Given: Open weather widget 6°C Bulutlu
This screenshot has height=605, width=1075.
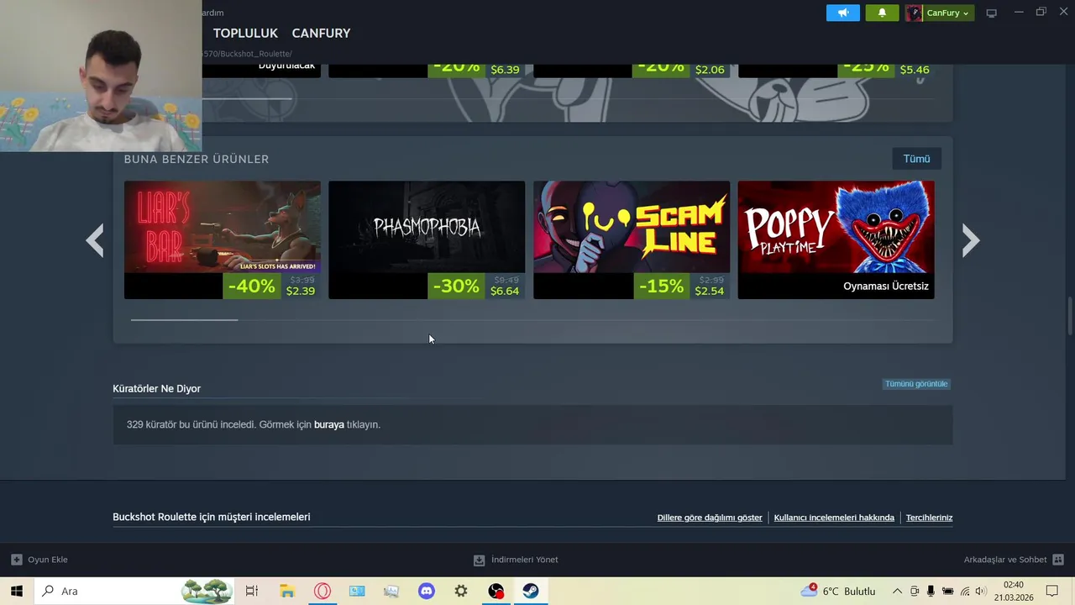Looking at the screenshot, I should pyautogui.click(x=838, y=591).
